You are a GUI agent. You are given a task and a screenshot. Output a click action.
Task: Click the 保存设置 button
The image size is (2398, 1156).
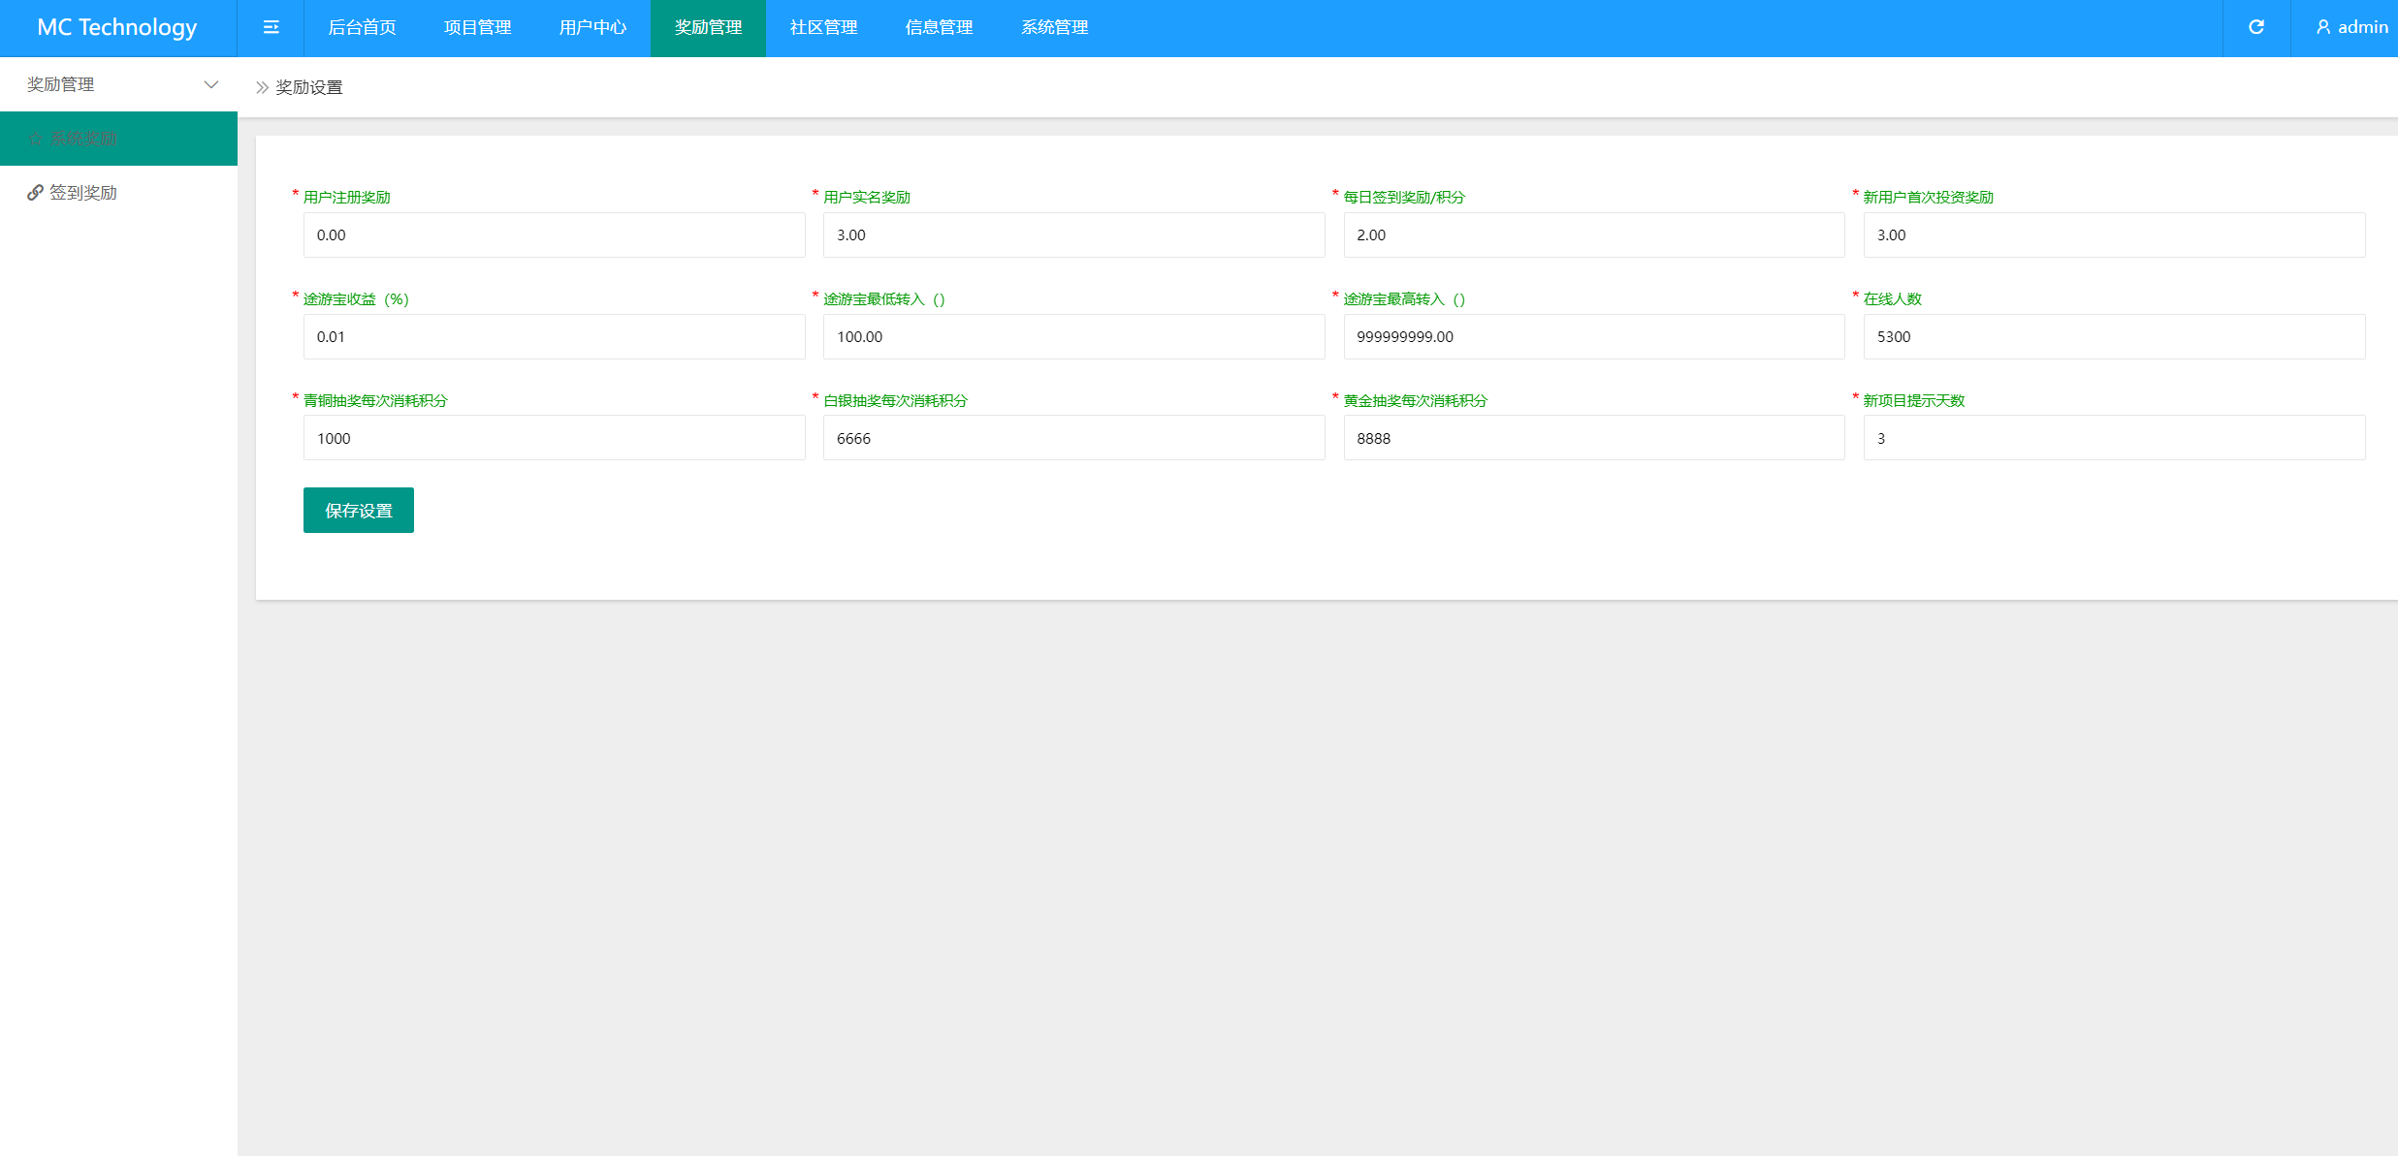358,511
